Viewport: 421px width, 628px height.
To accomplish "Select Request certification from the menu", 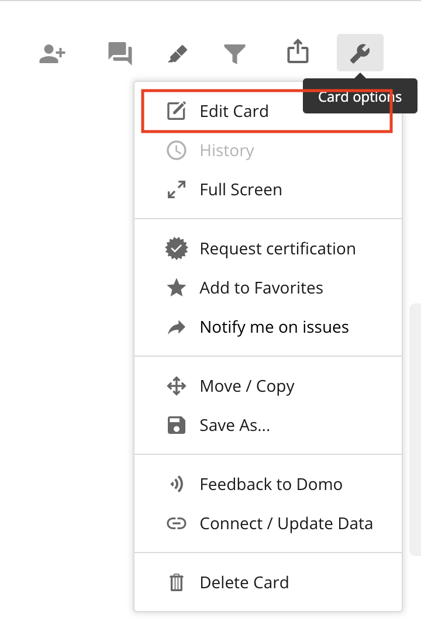I will [x=278, y=249].
